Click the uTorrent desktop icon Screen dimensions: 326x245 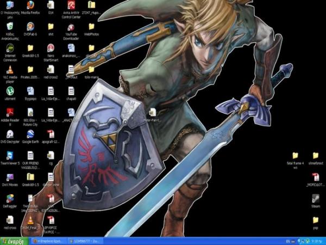10,91
